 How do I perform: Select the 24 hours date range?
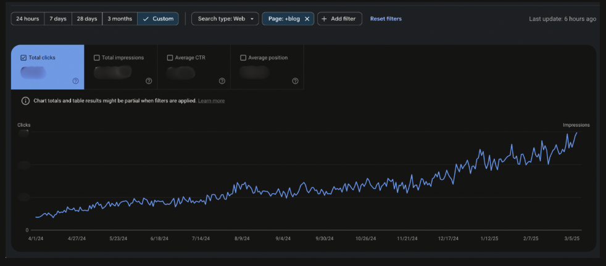tap(27, 19)
